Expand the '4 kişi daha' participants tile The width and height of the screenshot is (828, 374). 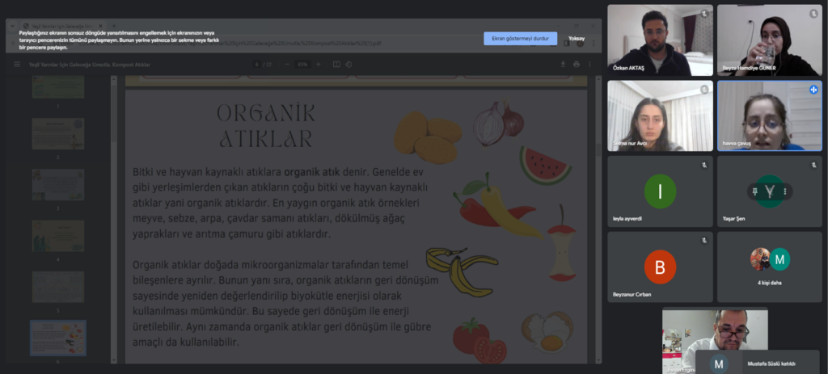pos(769,266)
